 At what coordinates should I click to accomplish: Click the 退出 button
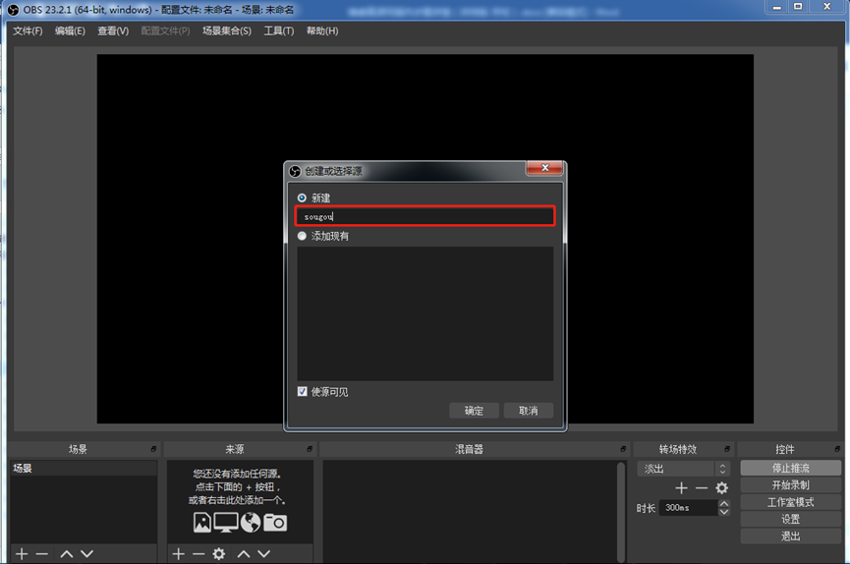pos(791,536)
